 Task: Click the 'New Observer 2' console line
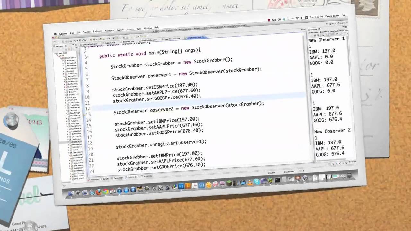(332, 131)
